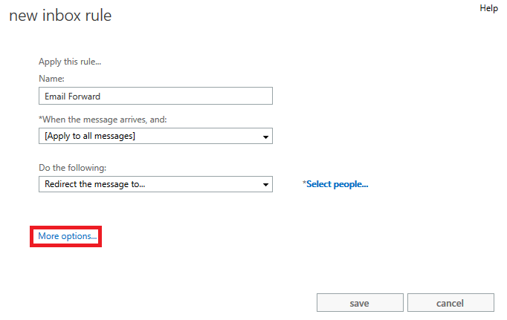The width and height of the screenshot is (507, 320).
Task: Click the Do the following label
Action: (x=72, y=168)
